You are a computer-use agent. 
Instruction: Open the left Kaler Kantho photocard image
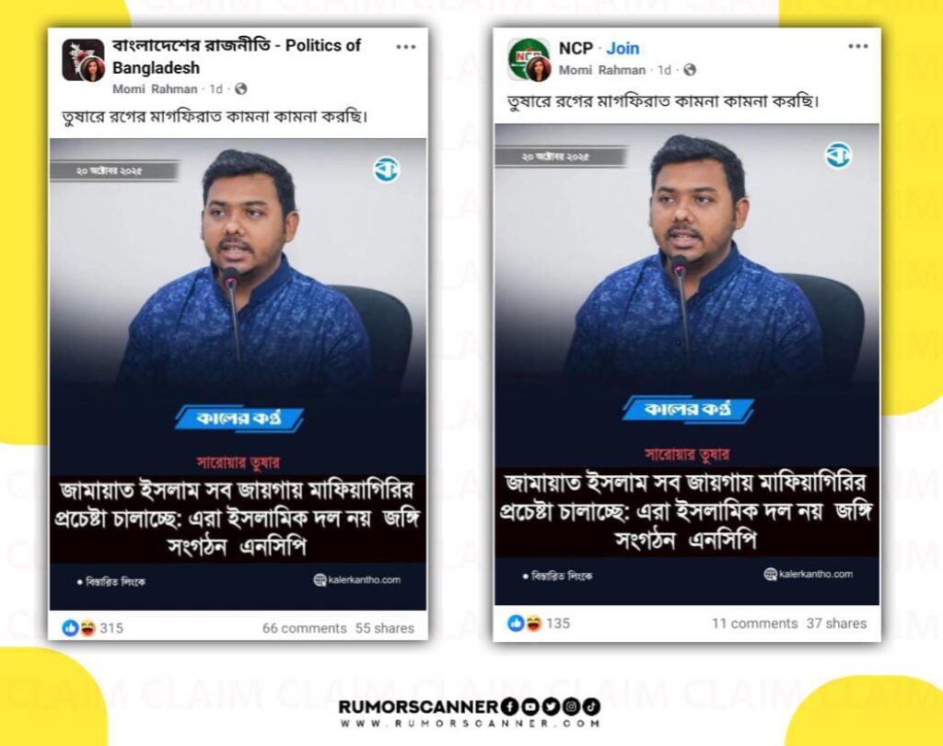point(239,374)
